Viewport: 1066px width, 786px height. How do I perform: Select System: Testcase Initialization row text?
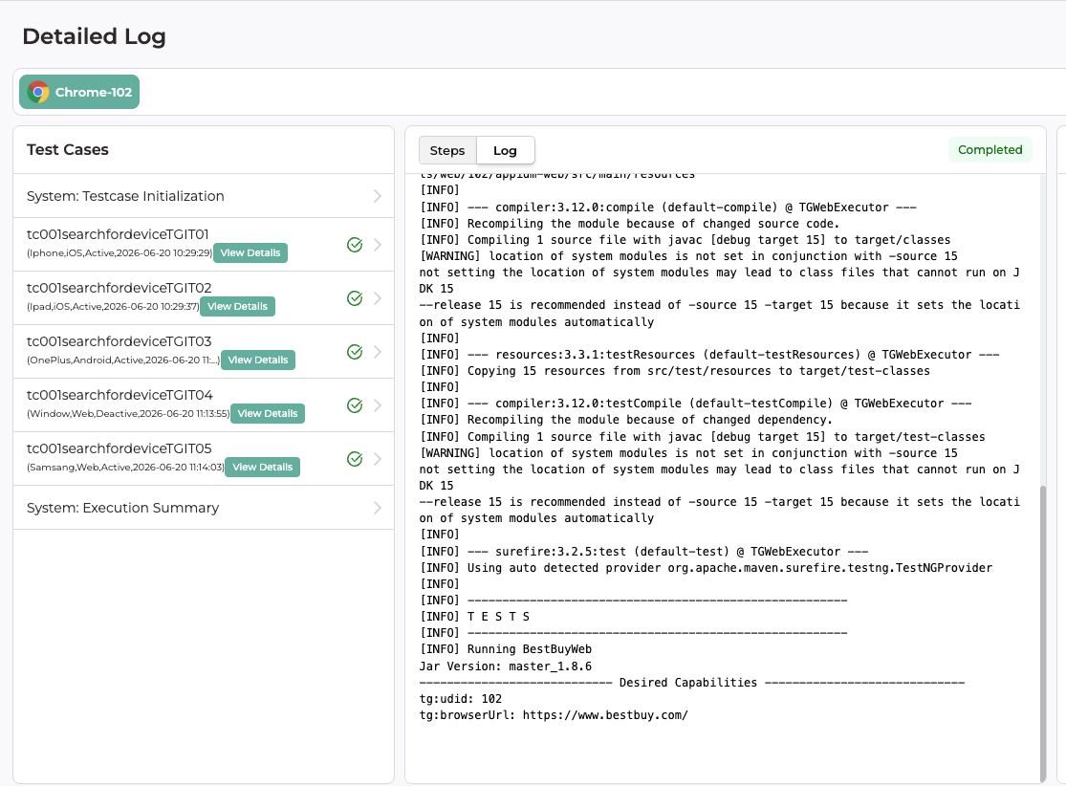[x=125, y=196]
